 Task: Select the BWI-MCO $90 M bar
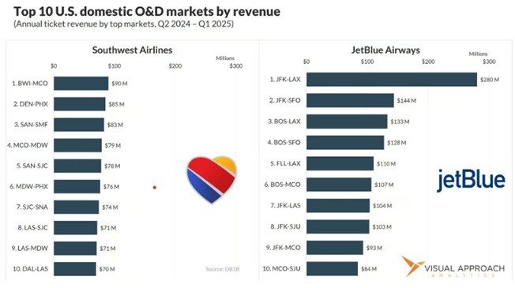(x=81, y=84)
